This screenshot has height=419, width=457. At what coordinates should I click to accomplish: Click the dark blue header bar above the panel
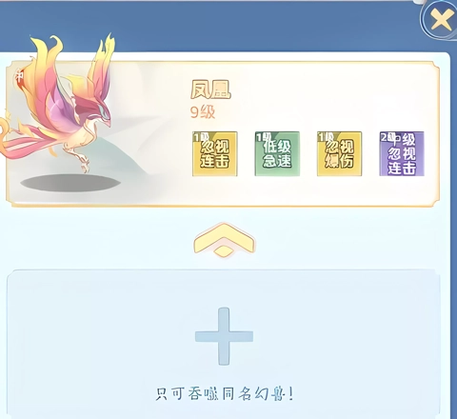pyautogui.click(x=209, y=27)
